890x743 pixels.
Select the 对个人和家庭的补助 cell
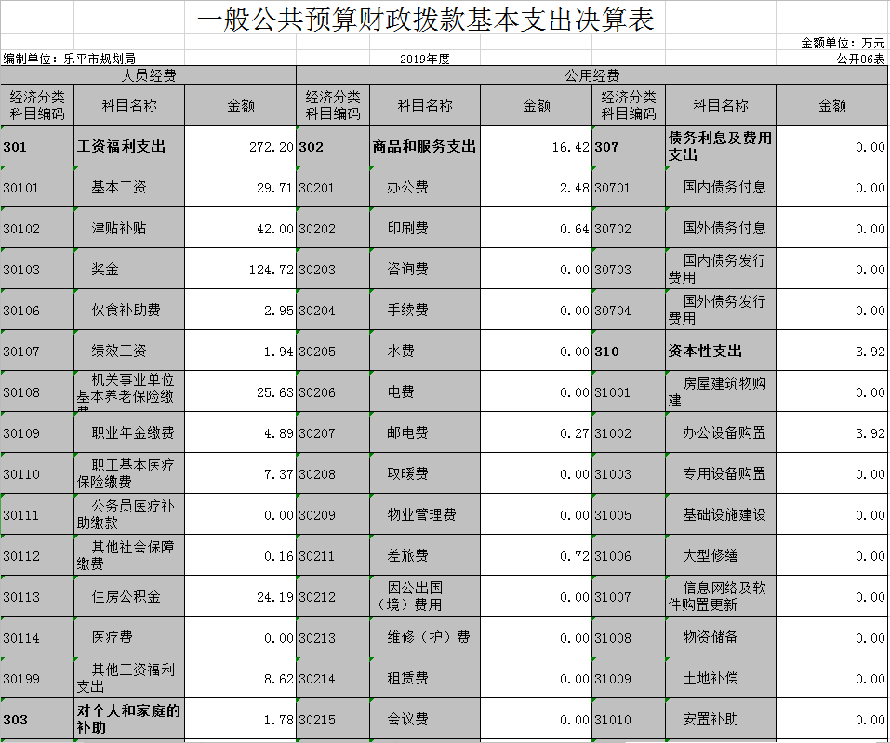[x=128, y=719]
